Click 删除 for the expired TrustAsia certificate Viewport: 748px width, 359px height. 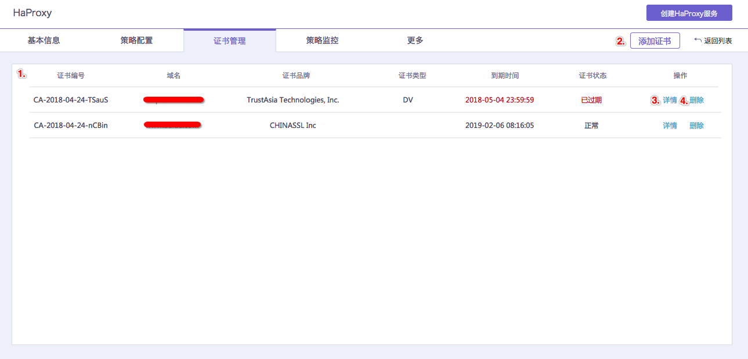tap(696, 100)
